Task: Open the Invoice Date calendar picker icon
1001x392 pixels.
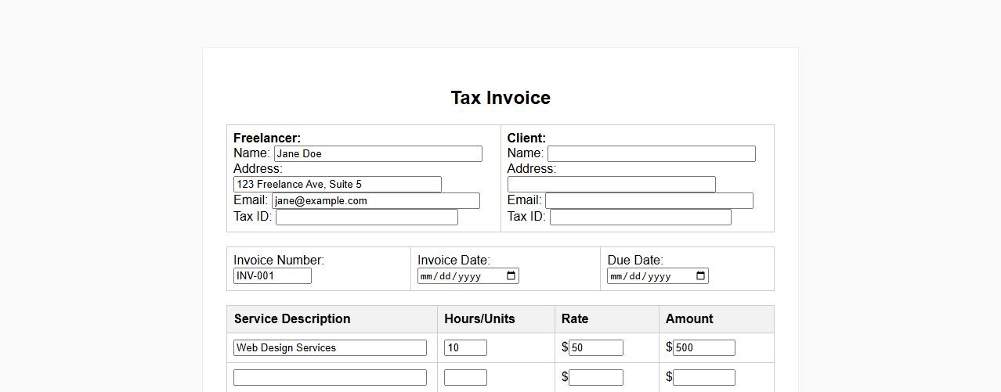Action: (x=511, y=275)
